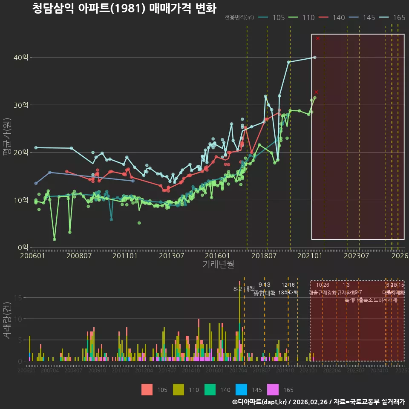Click the 거래년월 x-axis title
The height and width of the screenshot is (409, 409).
(219, 264)
